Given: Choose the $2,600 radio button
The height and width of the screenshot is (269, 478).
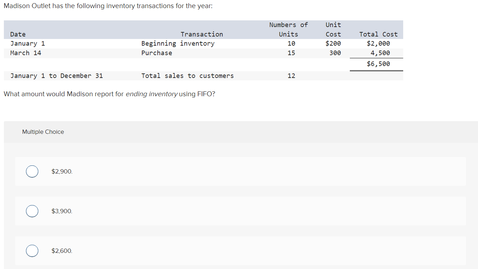Looking at the screenshot, I should pyautogui.click(x=32, y=251).
